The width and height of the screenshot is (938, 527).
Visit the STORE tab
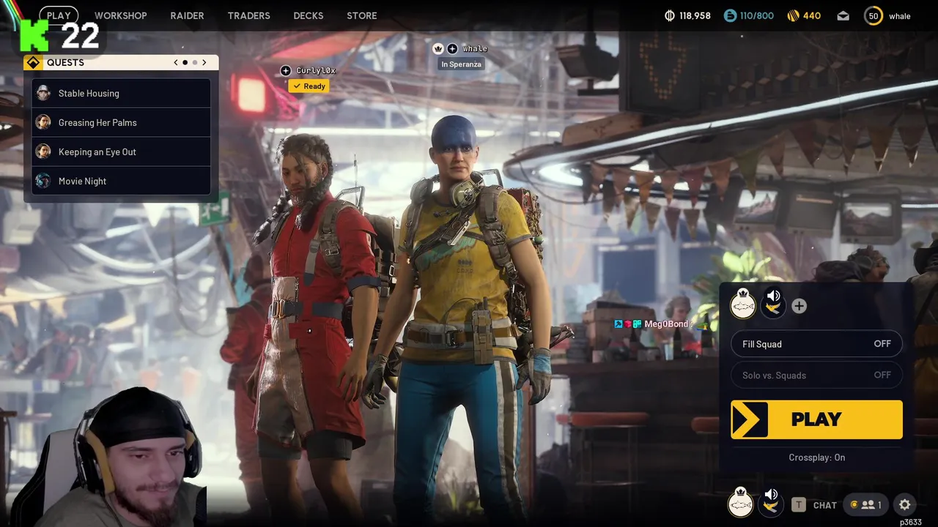(361, 15)
